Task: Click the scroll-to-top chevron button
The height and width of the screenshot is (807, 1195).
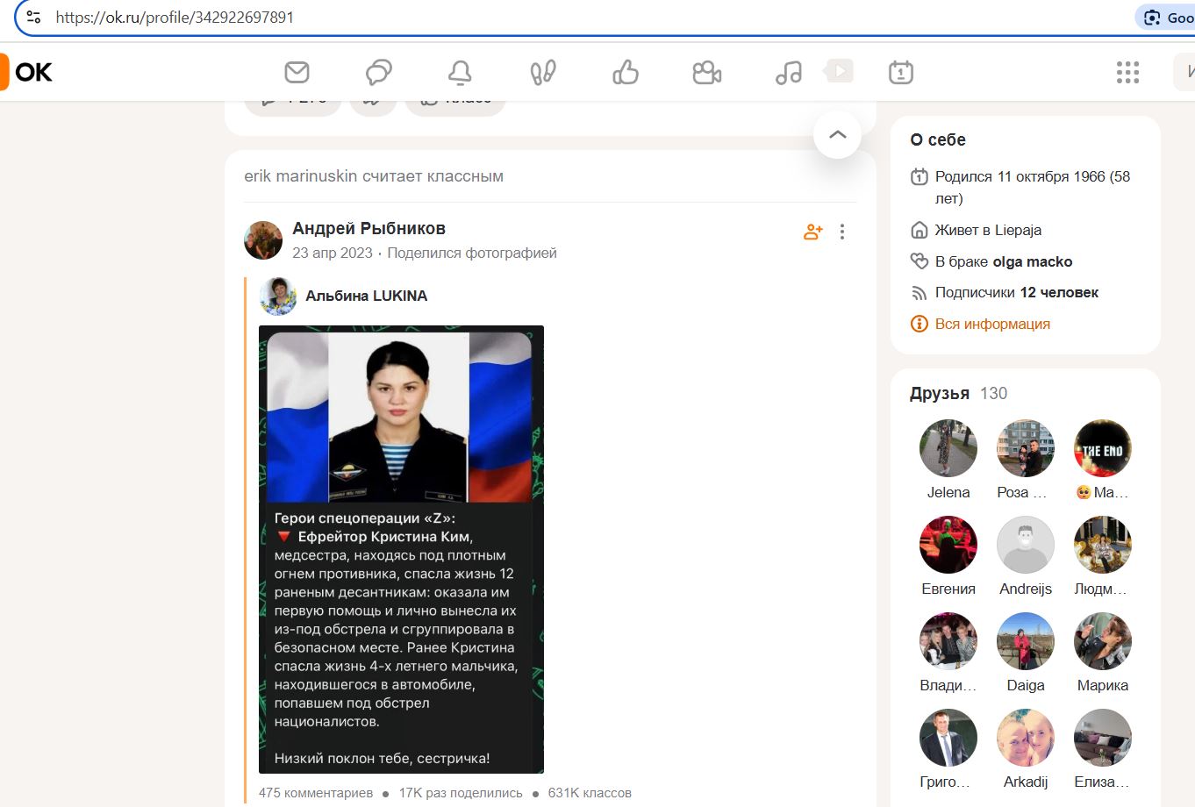Action: coord(837,134)
